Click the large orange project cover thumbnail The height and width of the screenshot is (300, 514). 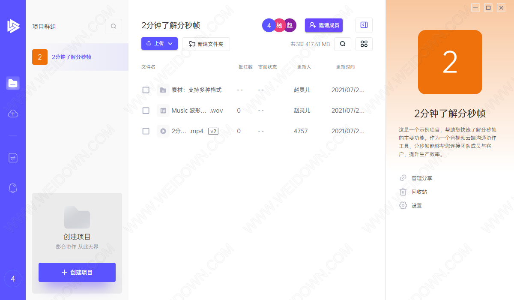pos(450,62)
